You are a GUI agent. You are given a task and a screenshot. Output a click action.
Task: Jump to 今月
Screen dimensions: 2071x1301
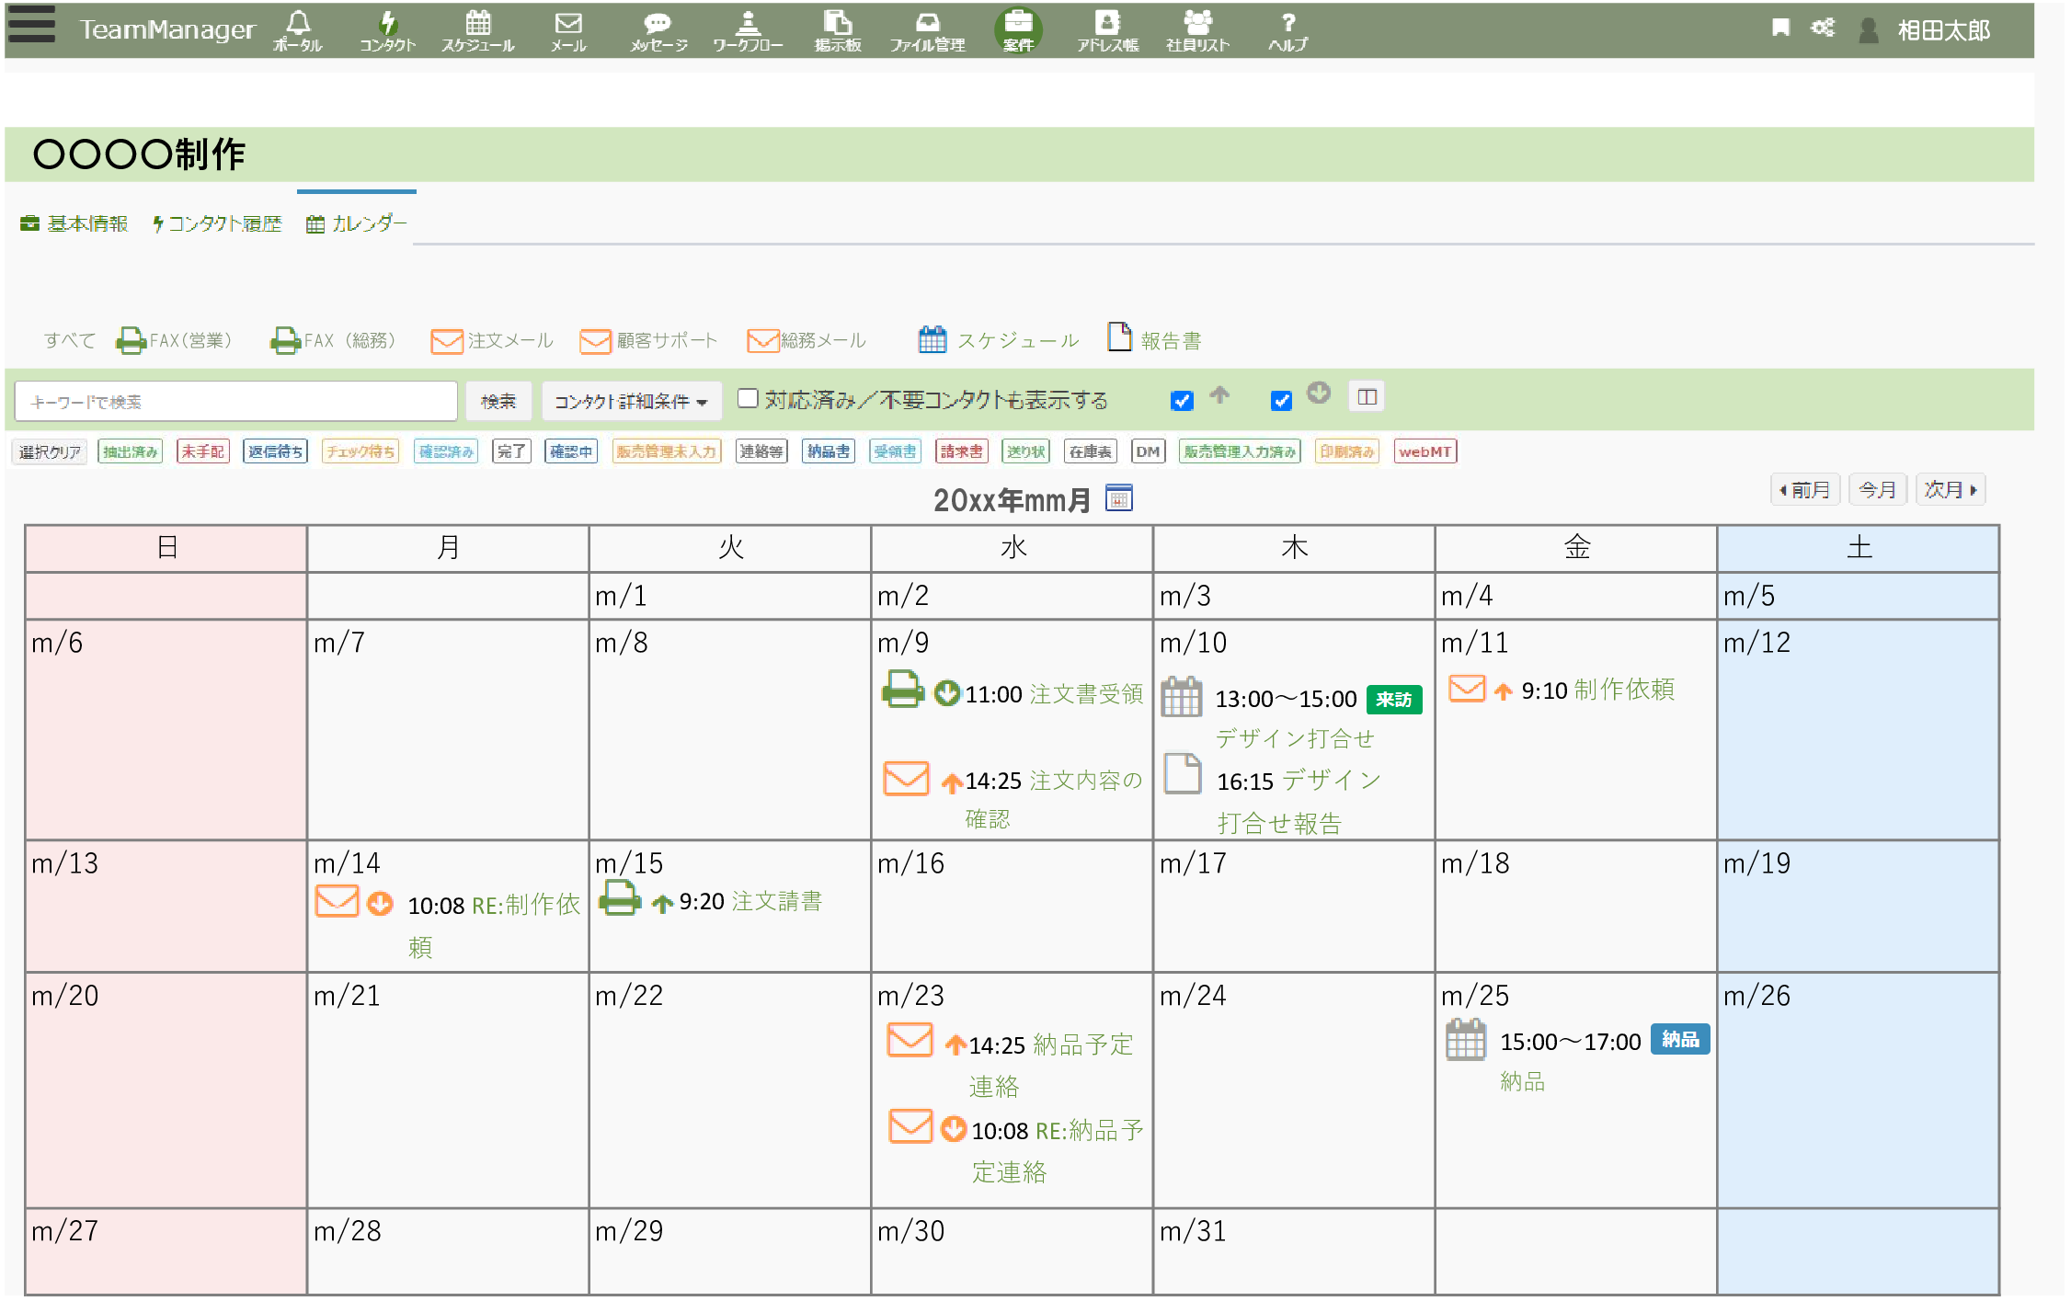click(1878, 490)
